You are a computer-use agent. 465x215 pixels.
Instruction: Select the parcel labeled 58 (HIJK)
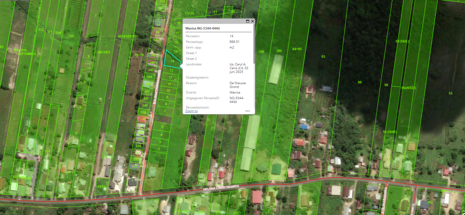tap(390, 132)
